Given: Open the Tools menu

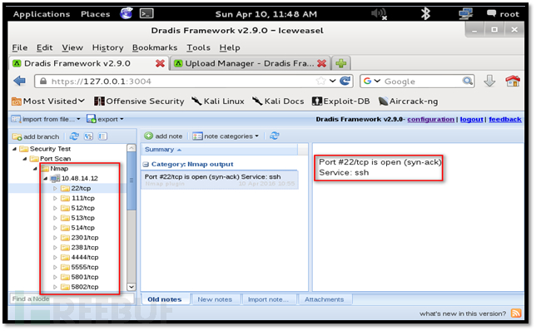Looking at the screenshot, I should coord(198,47).
